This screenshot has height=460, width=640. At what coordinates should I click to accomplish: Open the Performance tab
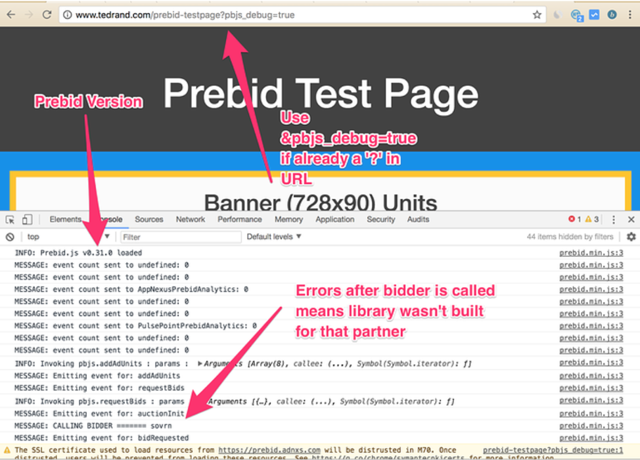(240, 219)
